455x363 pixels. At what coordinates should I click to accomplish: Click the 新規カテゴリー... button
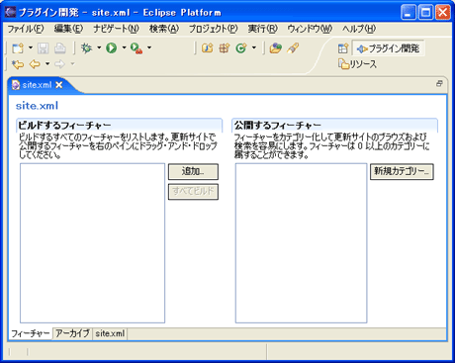pos(402,171)
